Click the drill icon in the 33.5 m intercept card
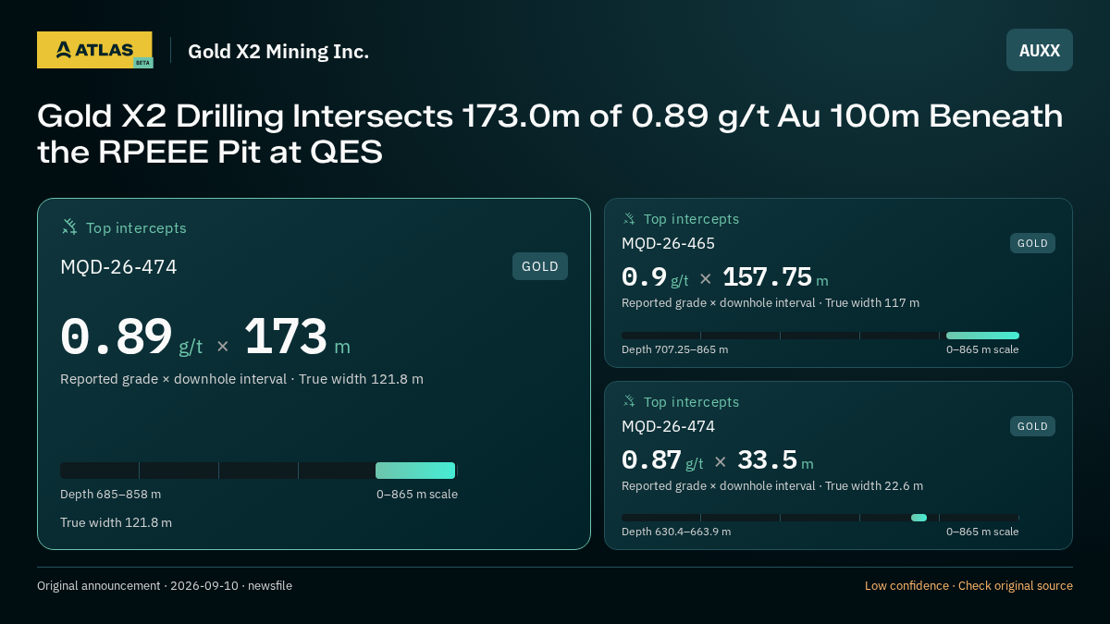Image resolution: width=1110 pixels, height=624 pixels. (629, 401)
